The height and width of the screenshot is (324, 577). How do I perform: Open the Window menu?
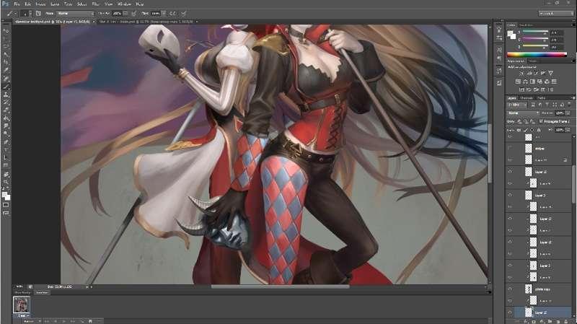point(124,4)
